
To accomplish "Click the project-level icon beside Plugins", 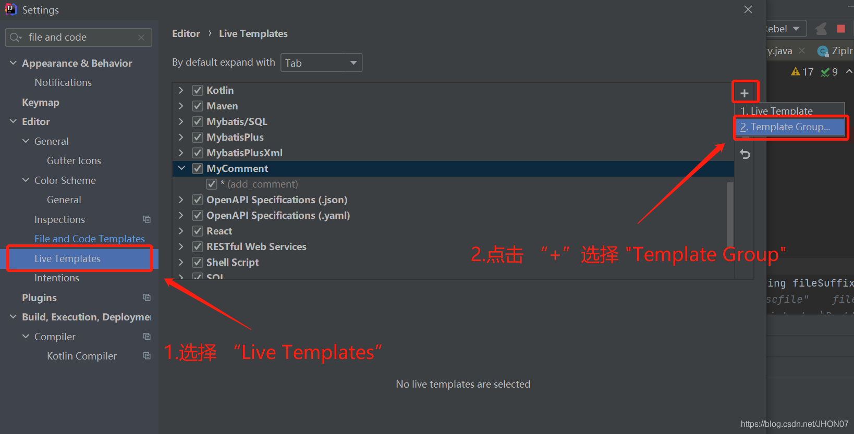I will pyautogui.click(x=147, y=297).
